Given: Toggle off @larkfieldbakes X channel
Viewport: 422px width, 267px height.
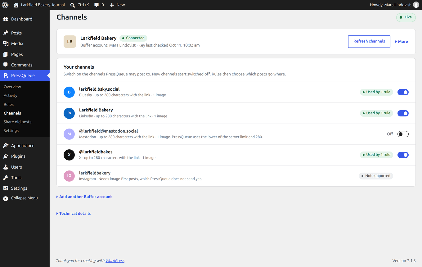Looking at the screenshot, I should point(403,155).
